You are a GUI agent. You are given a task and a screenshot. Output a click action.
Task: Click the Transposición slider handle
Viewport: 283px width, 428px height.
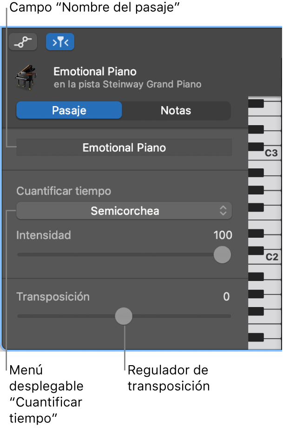click(x=124, y=316)
